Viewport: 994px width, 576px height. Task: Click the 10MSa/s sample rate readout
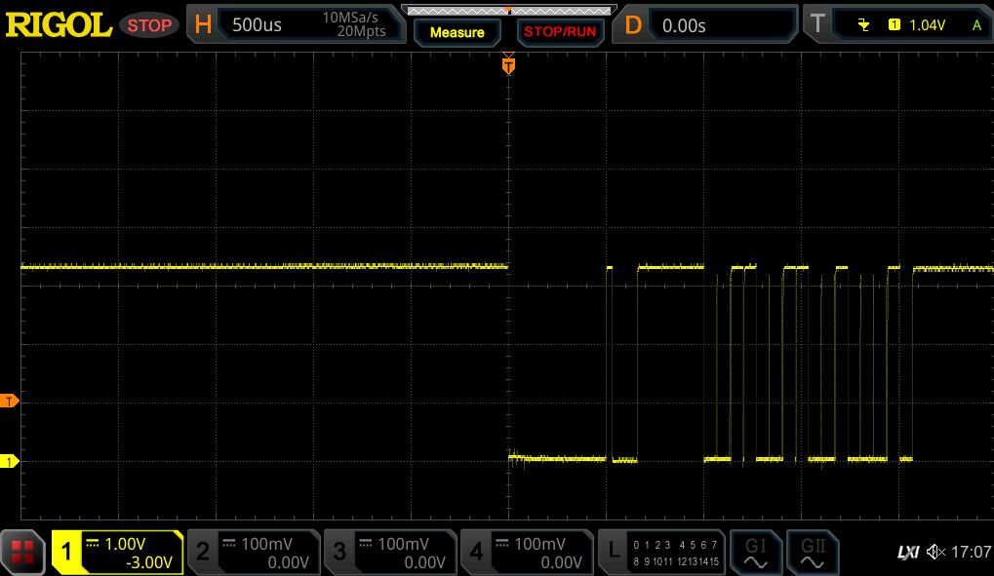pos(350,18)
